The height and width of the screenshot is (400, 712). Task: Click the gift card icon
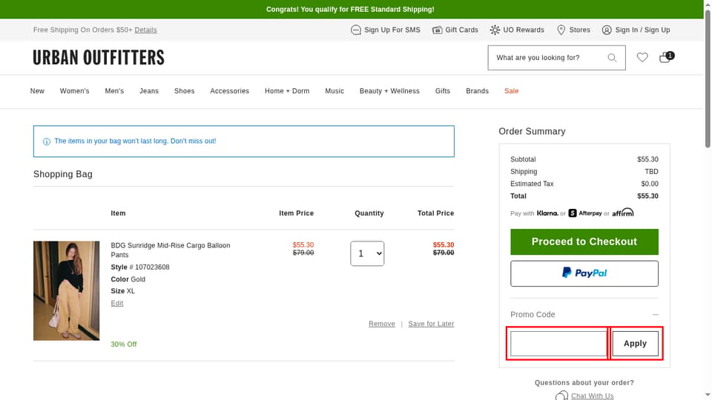[x=438, y=30]
